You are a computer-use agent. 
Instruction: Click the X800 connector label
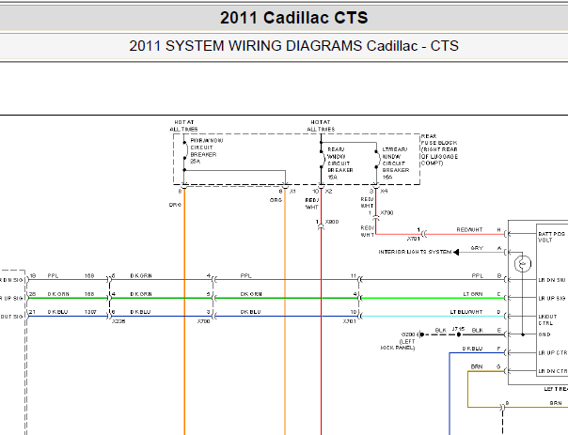(x=332, y=222)
